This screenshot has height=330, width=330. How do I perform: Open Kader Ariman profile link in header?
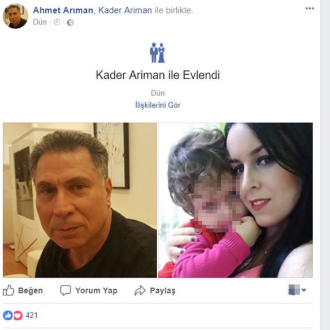point(125,10)
